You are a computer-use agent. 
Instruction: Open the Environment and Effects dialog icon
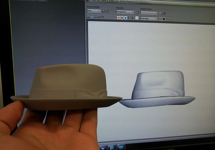pos(164,13)
